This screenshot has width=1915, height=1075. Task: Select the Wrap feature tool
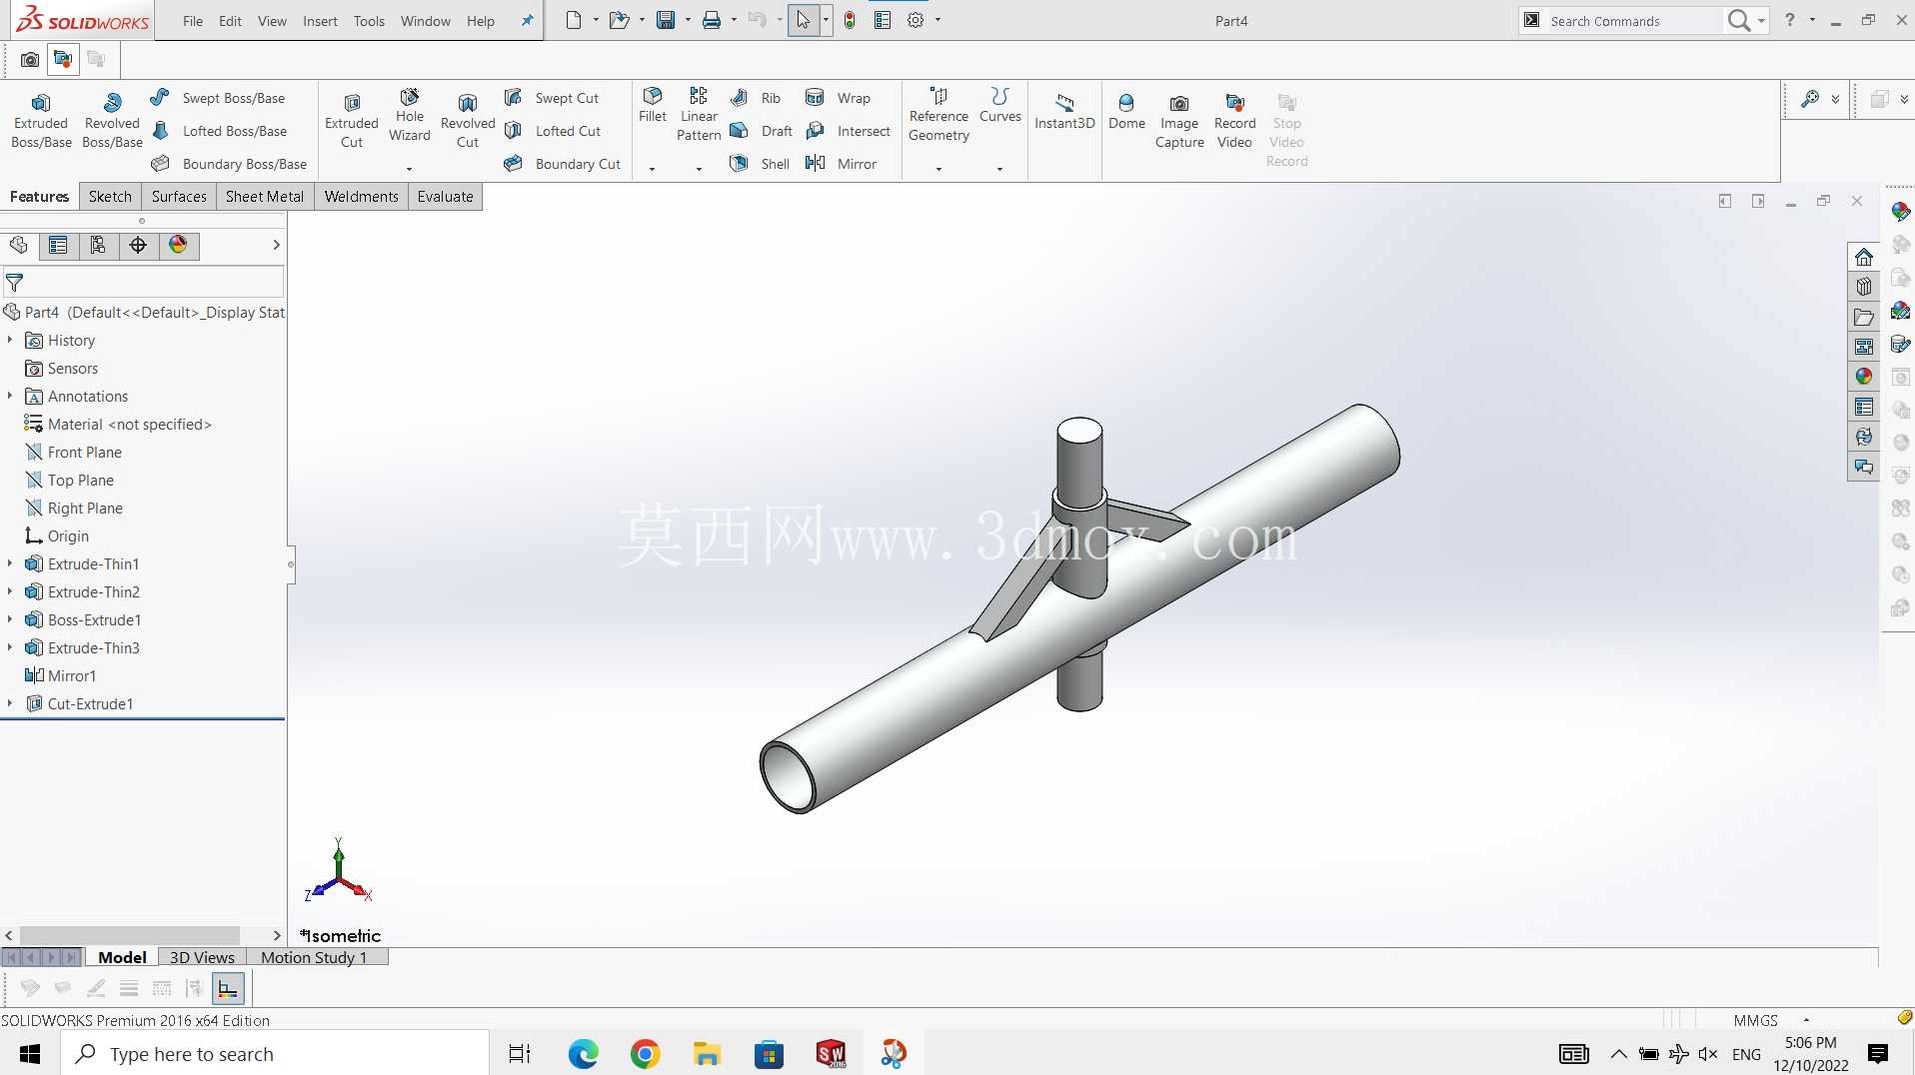[x=839, y=98]
